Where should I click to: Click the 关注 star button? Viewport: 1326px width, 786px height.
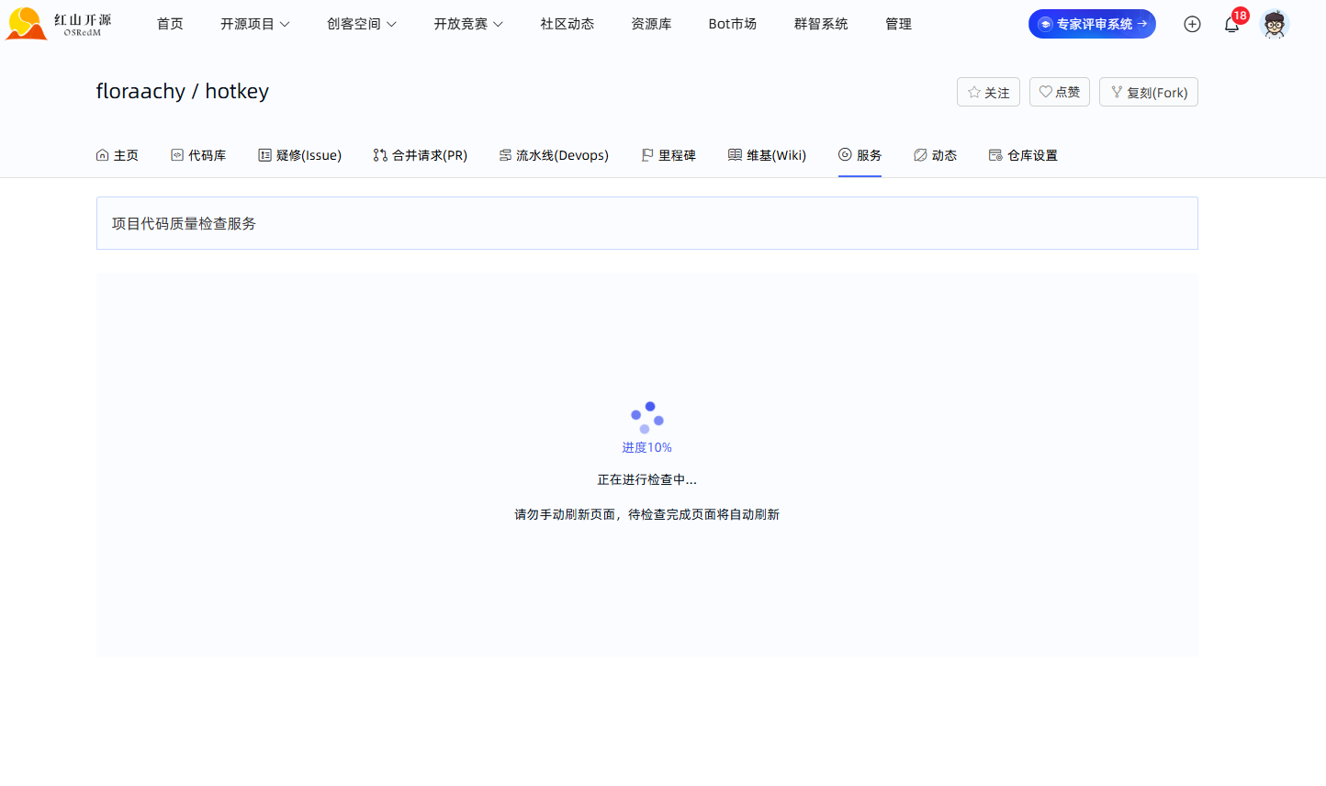pos(988,92)
